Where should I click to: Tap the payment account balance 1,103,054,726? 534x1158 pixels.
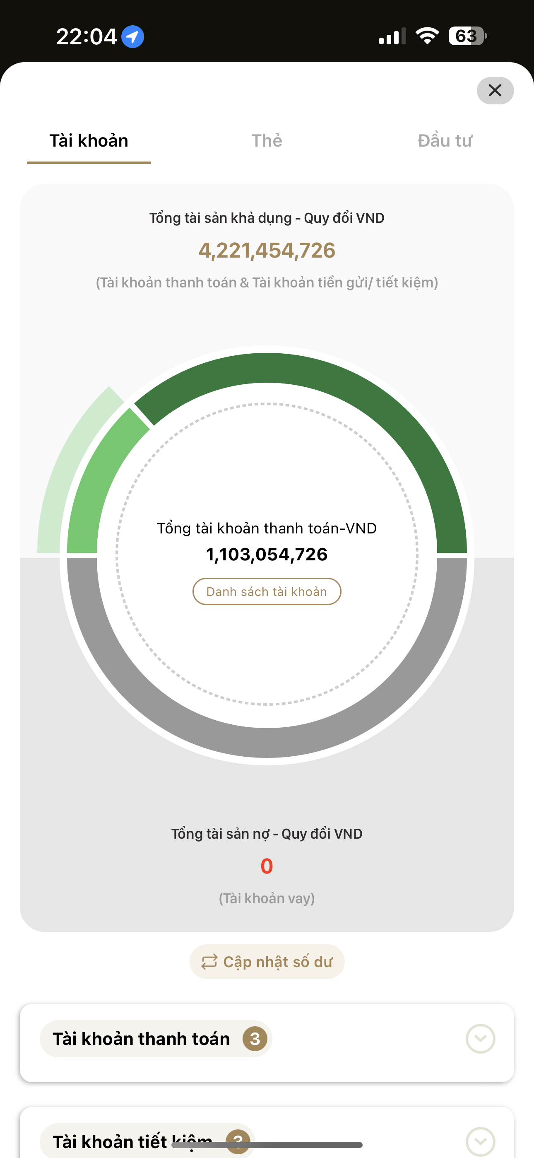(267, 555)
